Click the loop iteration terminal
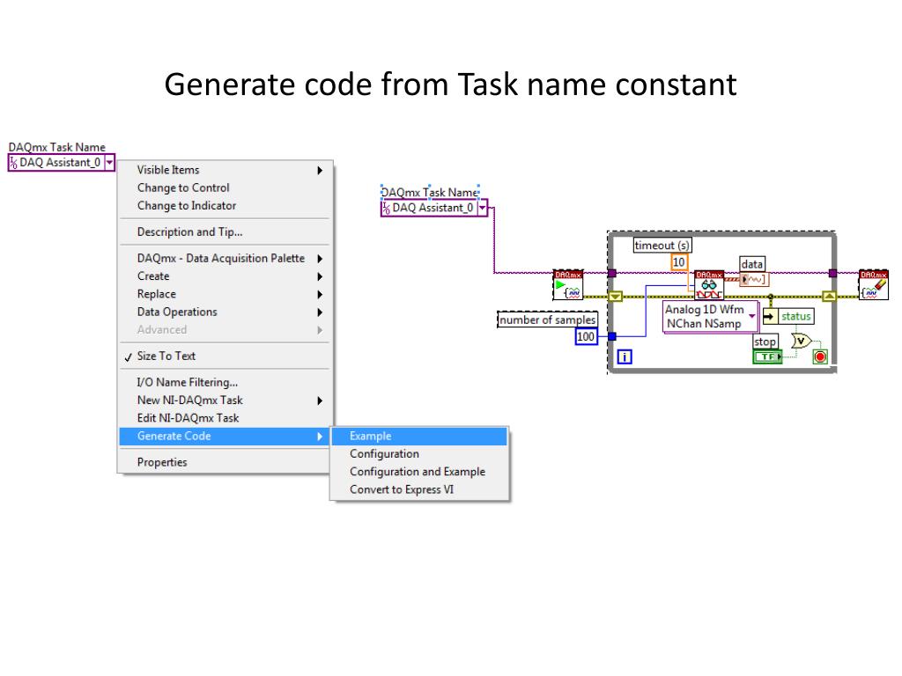 click(x=625, y=356)
